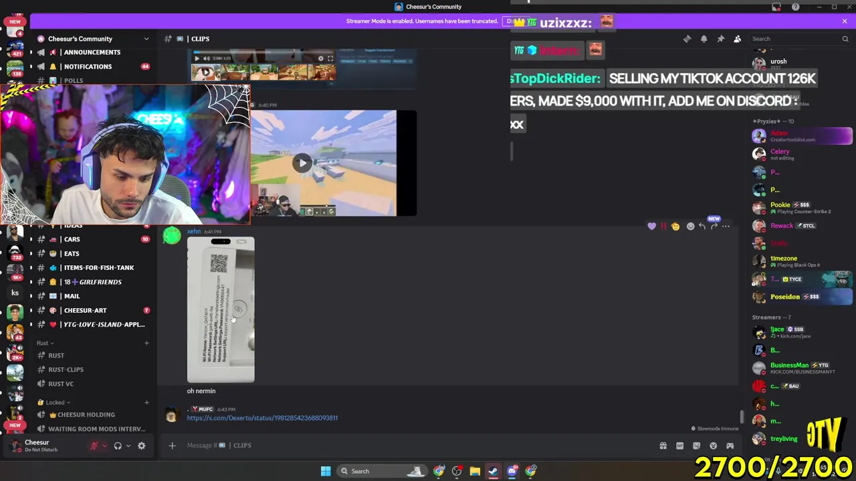Open File Explorer from the taskbar
The image size is (856, 481).
point(475,471)
